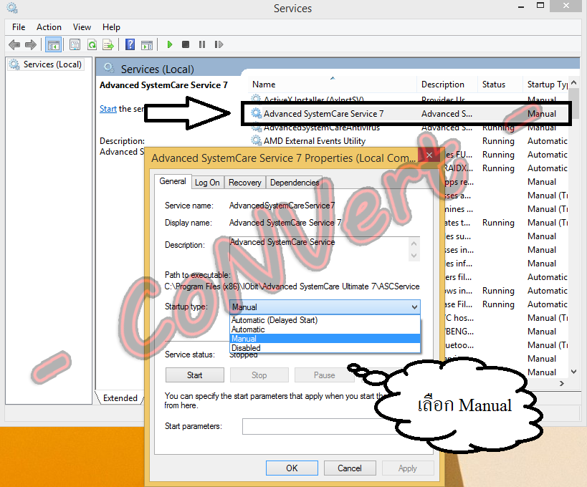Minimize the Services window
This screenshot has height=487, width=587.
[x=521, y=6]
